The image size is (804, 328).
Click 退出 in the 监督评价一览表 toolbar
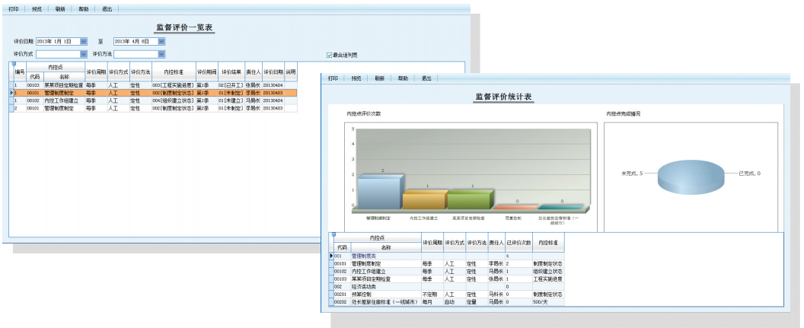pos(107,9)
